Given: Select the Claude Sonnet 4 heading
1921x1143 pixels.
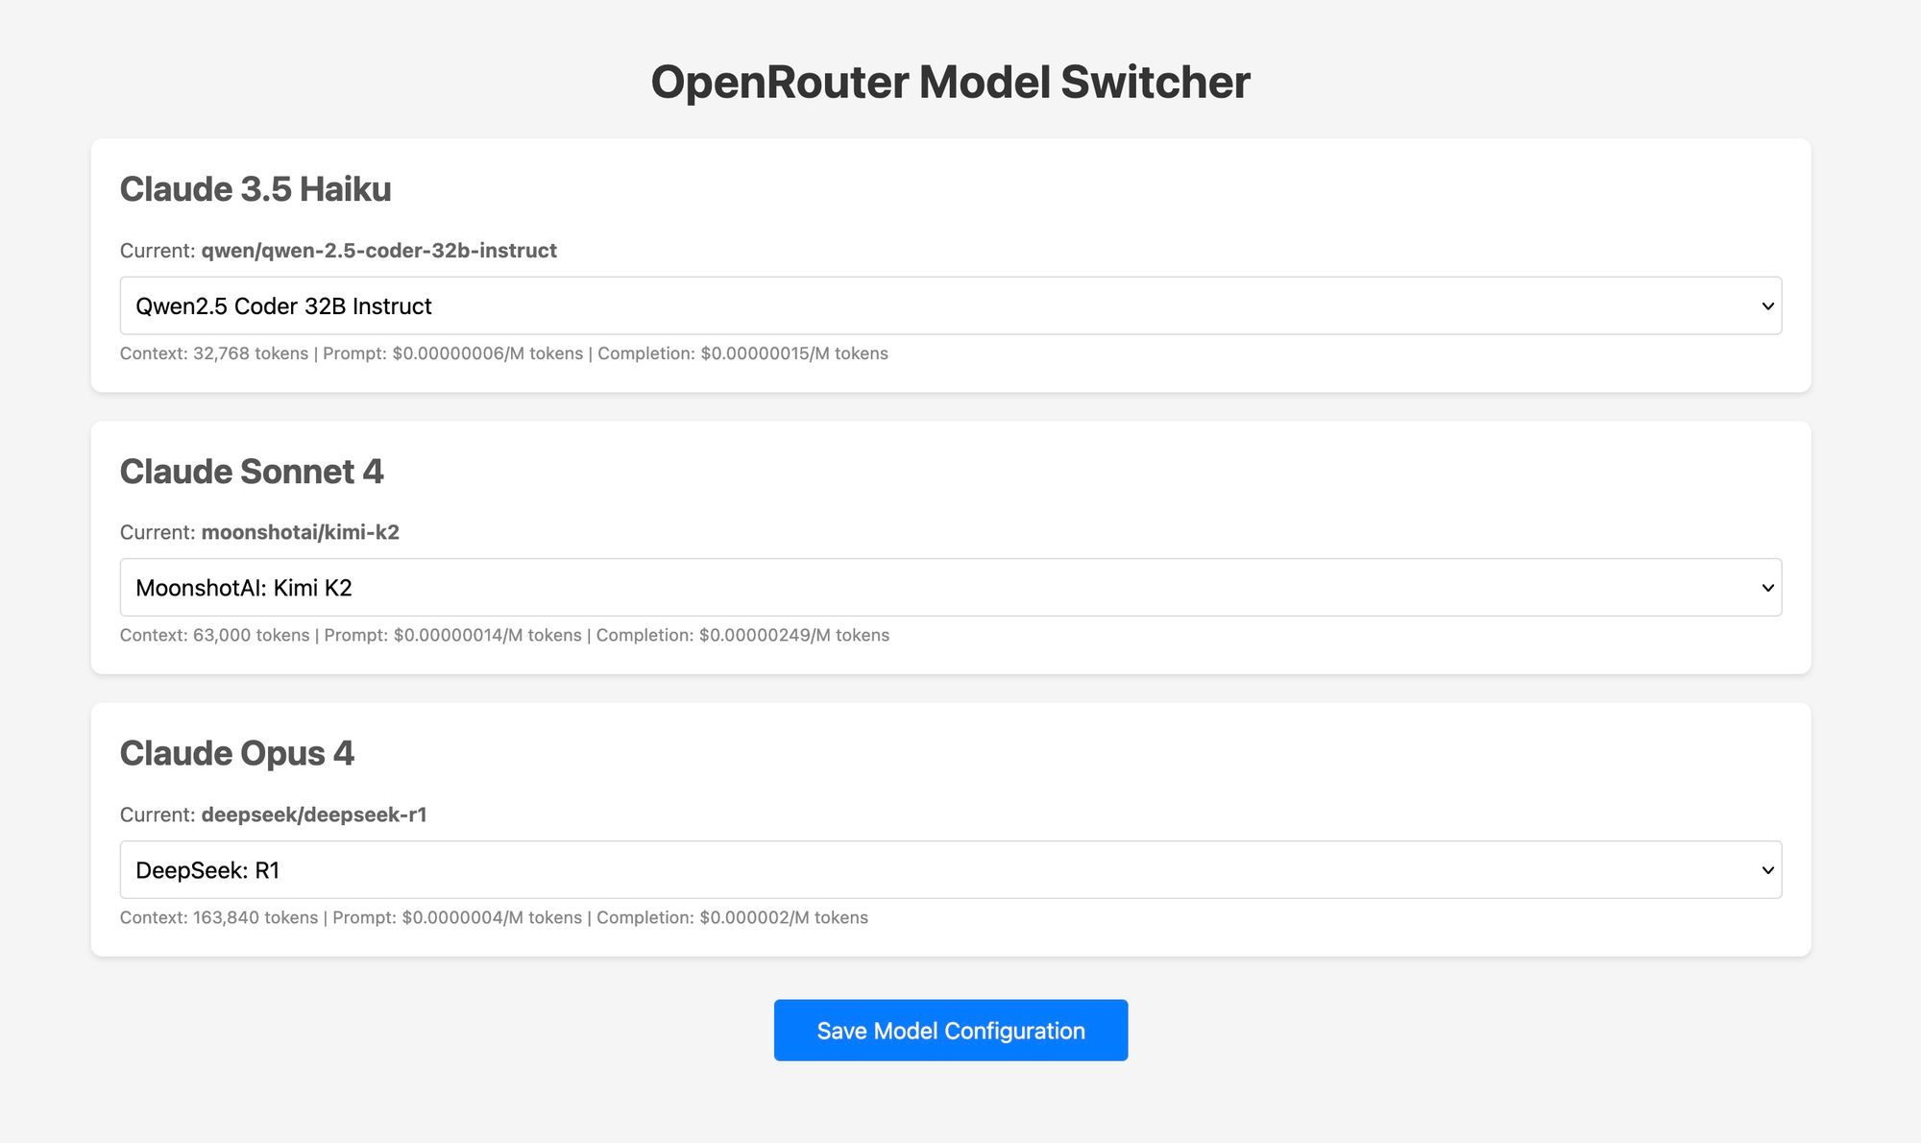Looking at the screenshot, I should coord(252,472).
